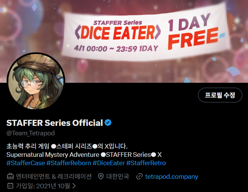Open the #StafferRetro hashtag
Image resolution: width=248 pixels, height=192 pixels.
point(146,163)
